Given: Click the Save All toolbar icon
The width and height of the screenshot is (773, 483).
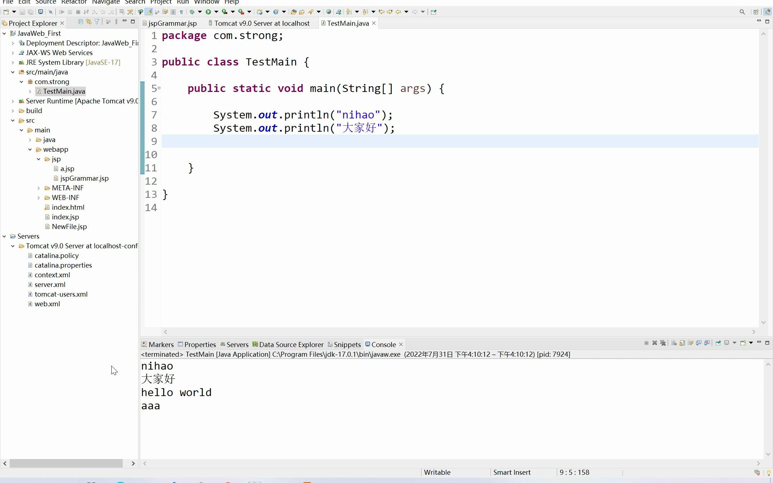Looking at the screenshot, I should tap(31, 12).
